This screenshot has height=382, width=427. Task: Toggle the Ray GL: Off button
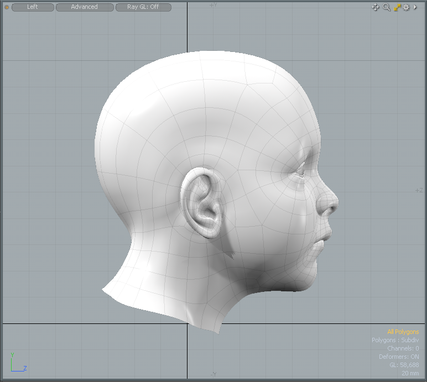143,7
